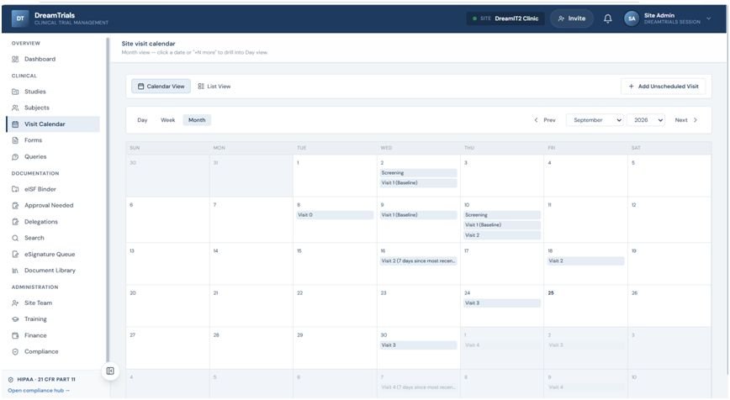This screenshot has height=400, width=730.
Task: Collapse the sidebar with panel icon
Action: [x=110, y=371]
